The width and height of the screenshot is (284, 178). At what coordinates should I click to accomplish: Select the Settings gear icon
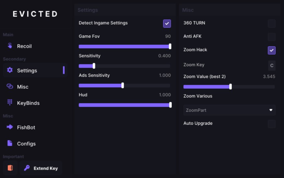click(10, 70)
